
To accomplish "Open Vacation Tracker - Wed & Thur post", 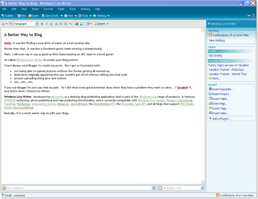I will tap(228, 74).
